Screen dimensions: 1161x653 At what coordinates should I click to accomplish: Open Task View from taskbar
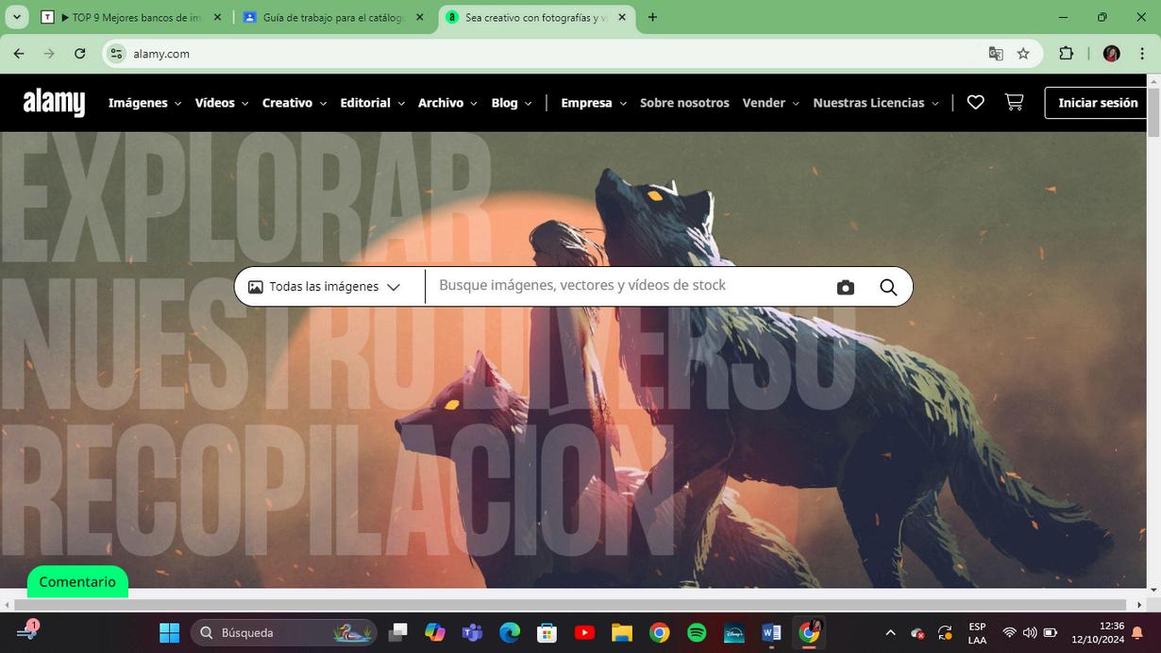tap(398, 632)
